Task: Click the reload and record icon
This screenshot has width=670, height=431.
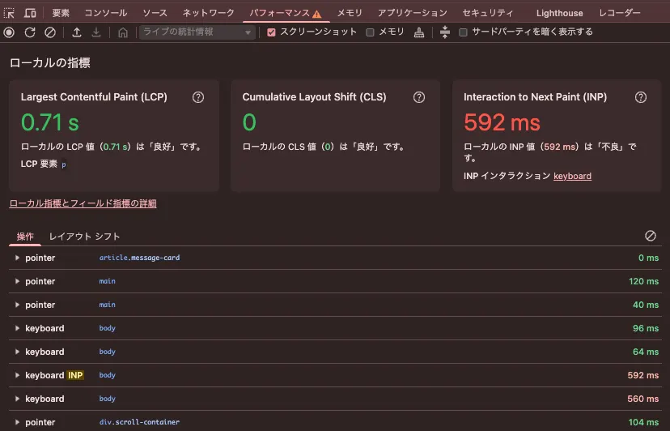Action: pos(29,32)
